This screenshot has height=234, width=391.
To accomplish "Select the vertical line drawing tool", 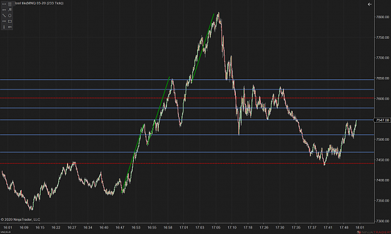I will coord(4,27).
